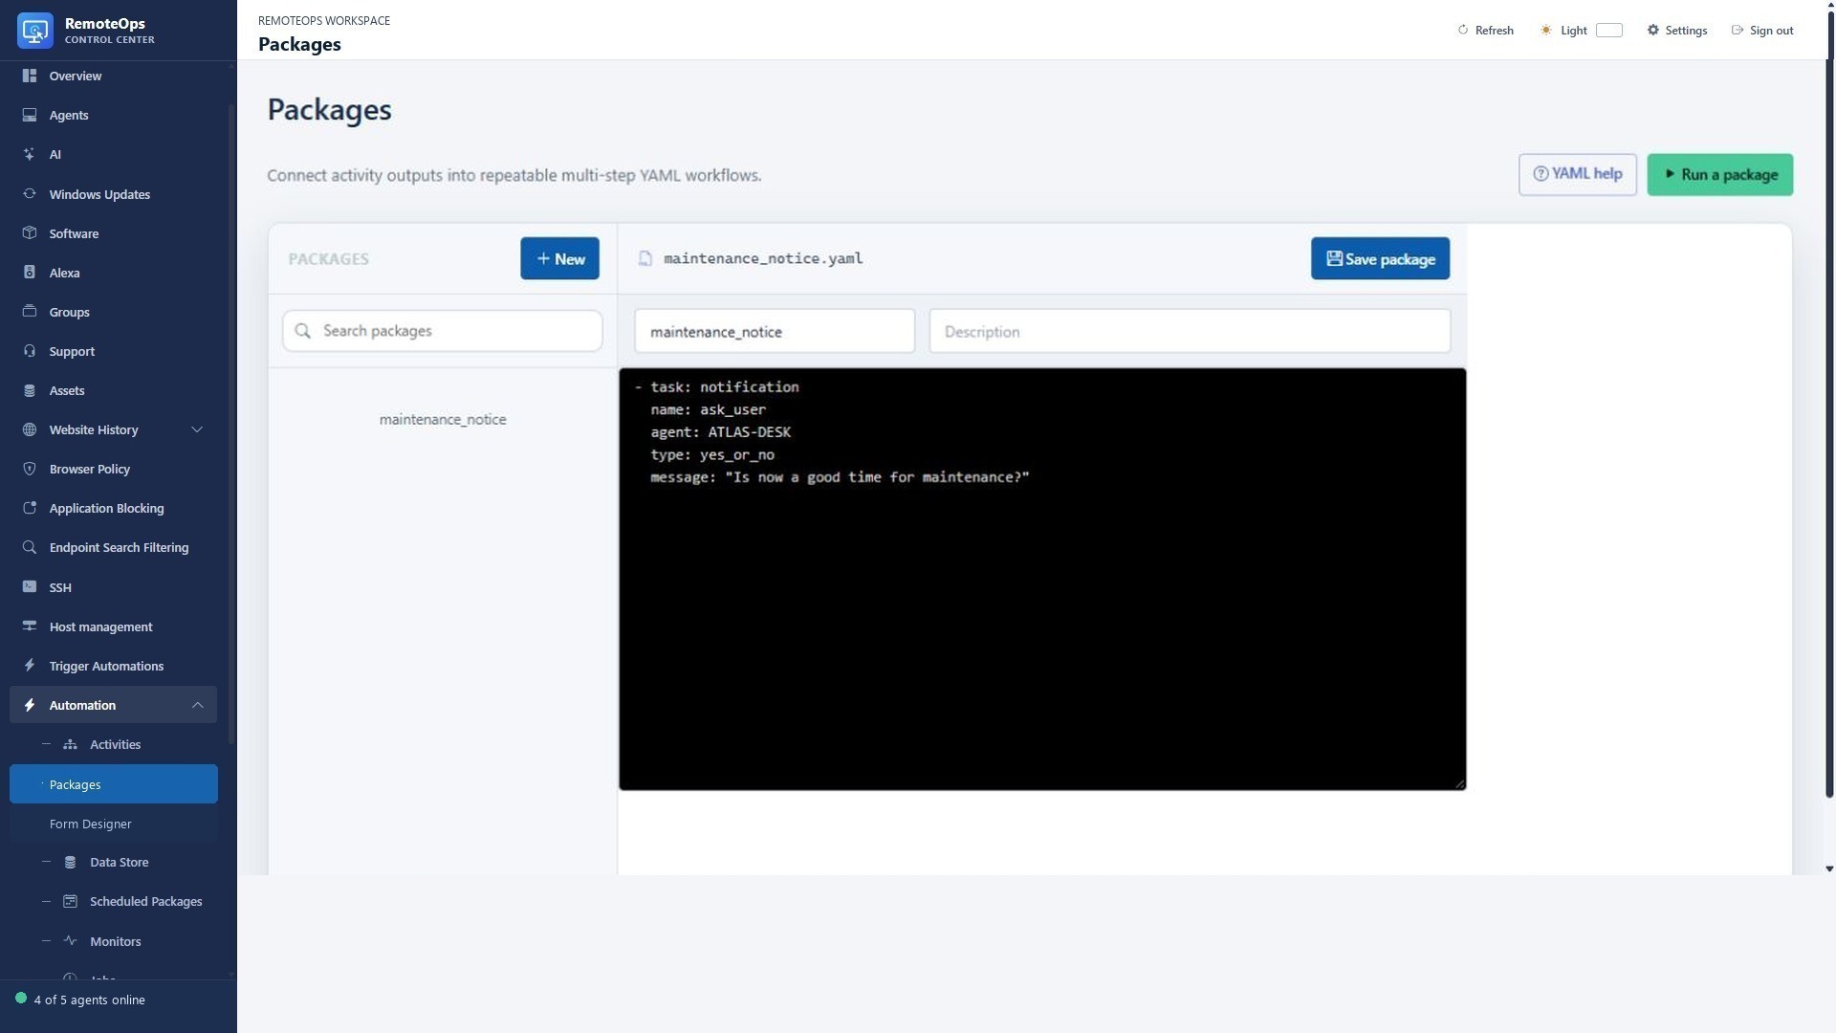Click the Description input field

click(1190, 331)
